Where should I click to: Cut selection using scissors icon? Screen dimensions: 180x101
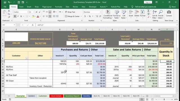click(9, 11)
